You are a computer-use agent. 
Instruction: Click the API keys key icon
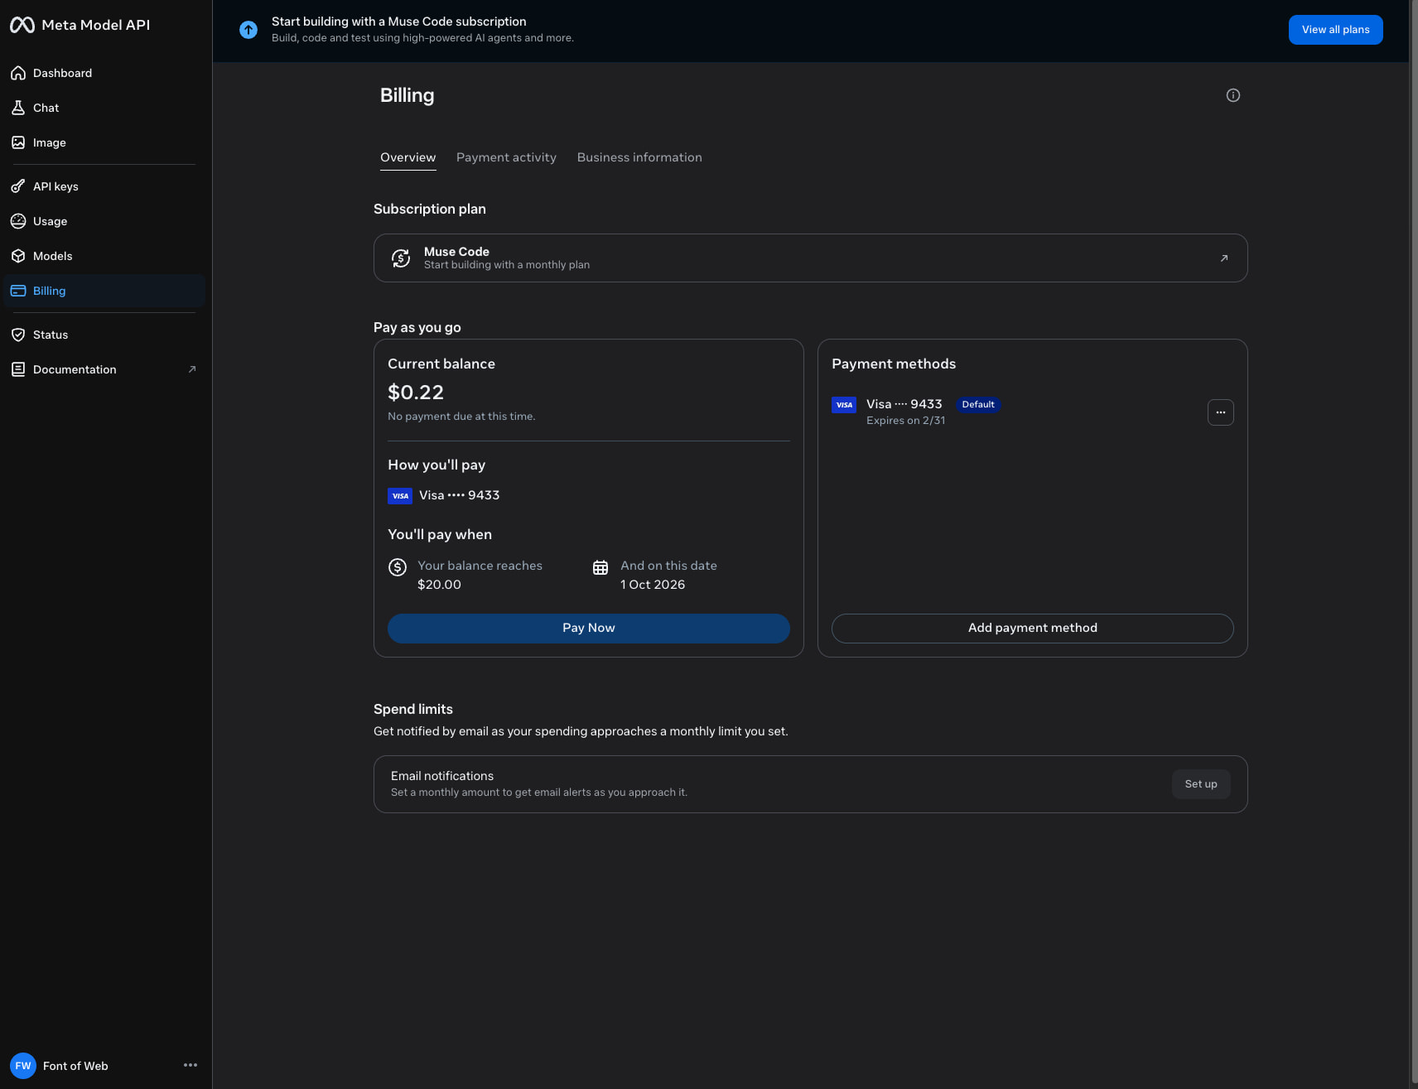pyautogui.click(x=18, y=186)
